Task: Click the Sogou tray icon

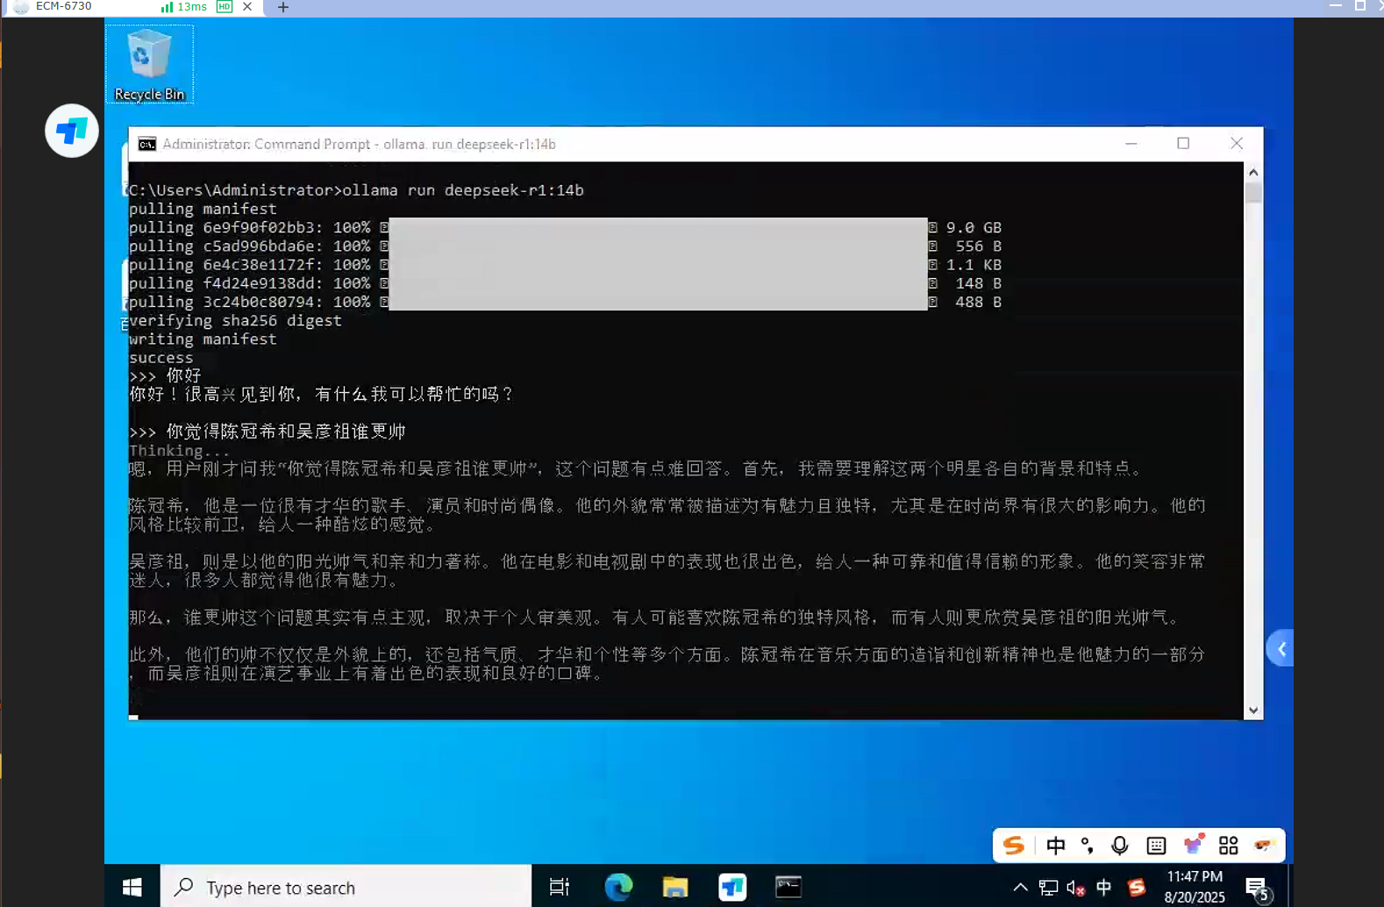Action: click(1137, 888)
